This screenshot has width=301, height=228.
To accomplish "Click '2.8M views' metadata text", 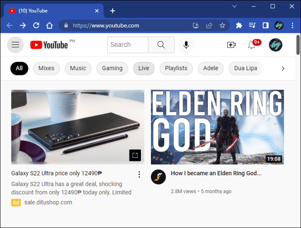I will (183, 191).
